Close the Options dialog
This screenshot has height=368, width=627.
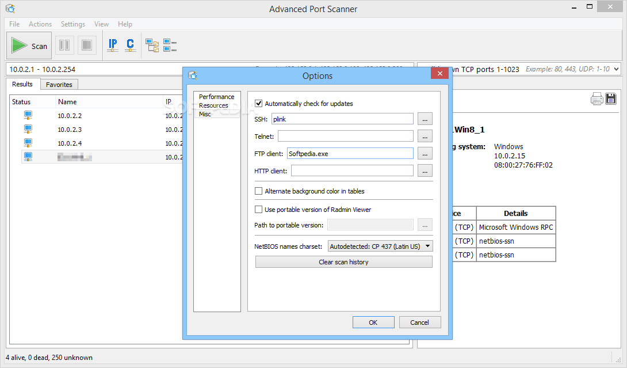pos(440,73)
